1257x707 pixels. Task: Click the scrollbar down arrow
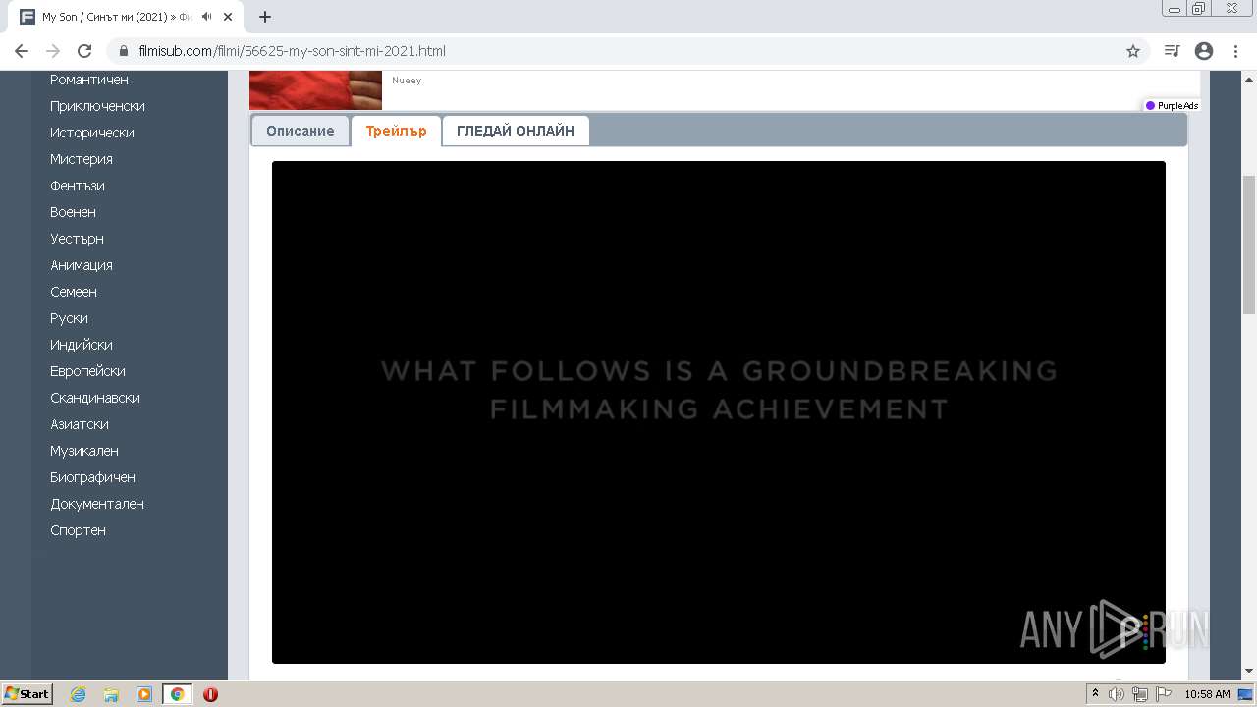[1249, 672]
